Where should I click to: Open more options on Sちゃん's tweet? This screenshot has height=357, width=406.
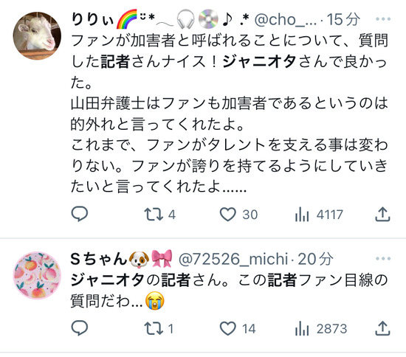click(383, 258)
